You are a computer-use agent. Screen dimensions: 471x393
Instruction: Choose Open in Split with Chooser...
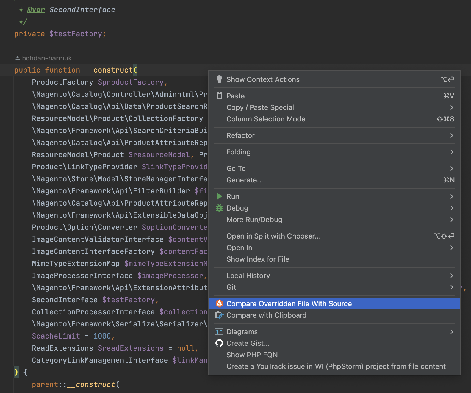[334, 236]
